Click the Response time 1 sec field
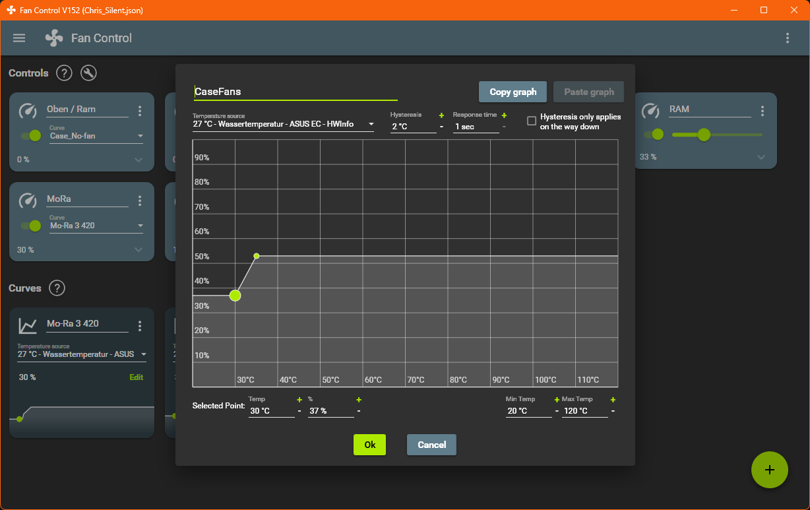Screen dimensions: 810x510 point(476,126)
